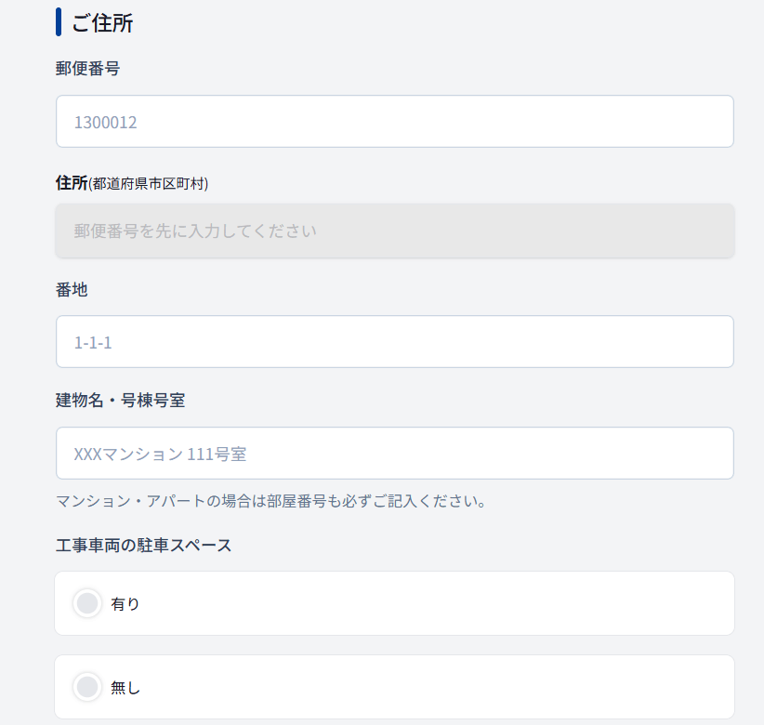This screenshot has height=725, width=764.
Task: Click the 建物名・号棟号室 building name field
Action: 394,454
